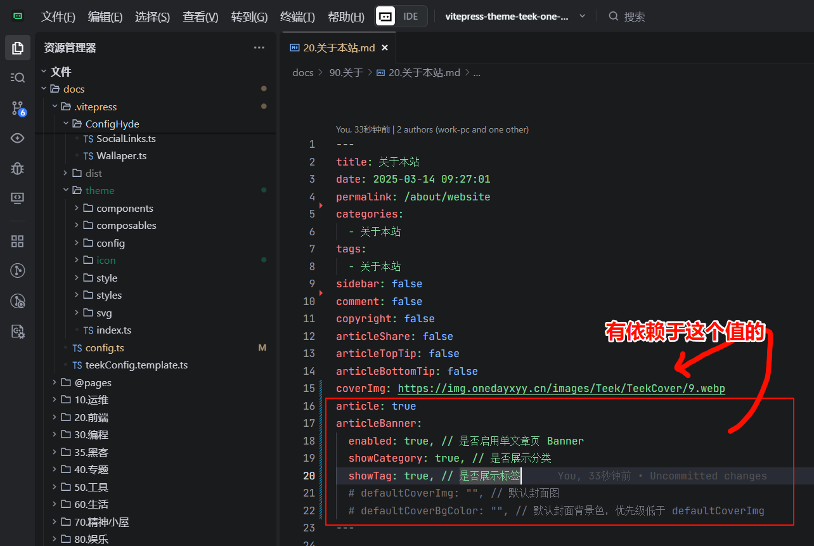Toggle the IDE mode switch button

coord(401,16)
